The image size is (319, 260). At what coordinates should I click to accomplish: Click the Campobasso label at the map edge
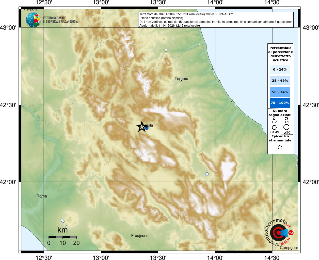tap(289, 248)
